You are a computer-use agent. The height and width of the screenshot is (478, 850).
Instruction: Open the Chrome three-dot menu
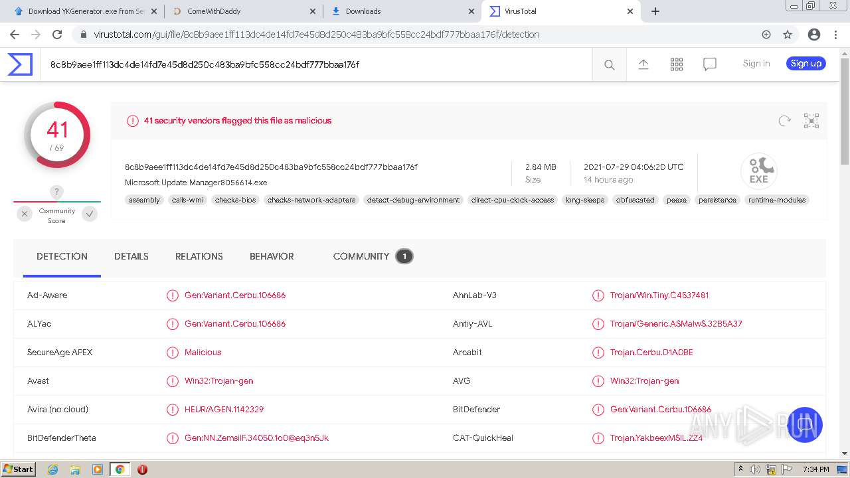tap(836, 35)
